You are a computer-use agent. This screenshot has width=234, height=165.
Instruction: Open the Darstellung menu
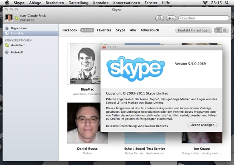coord(79,3)
